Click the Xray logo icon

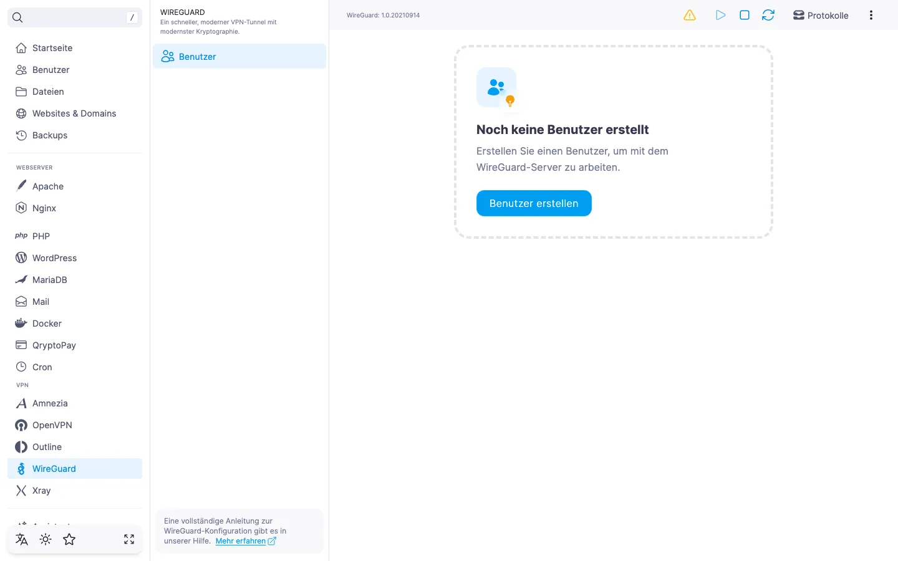coord(21,491)
